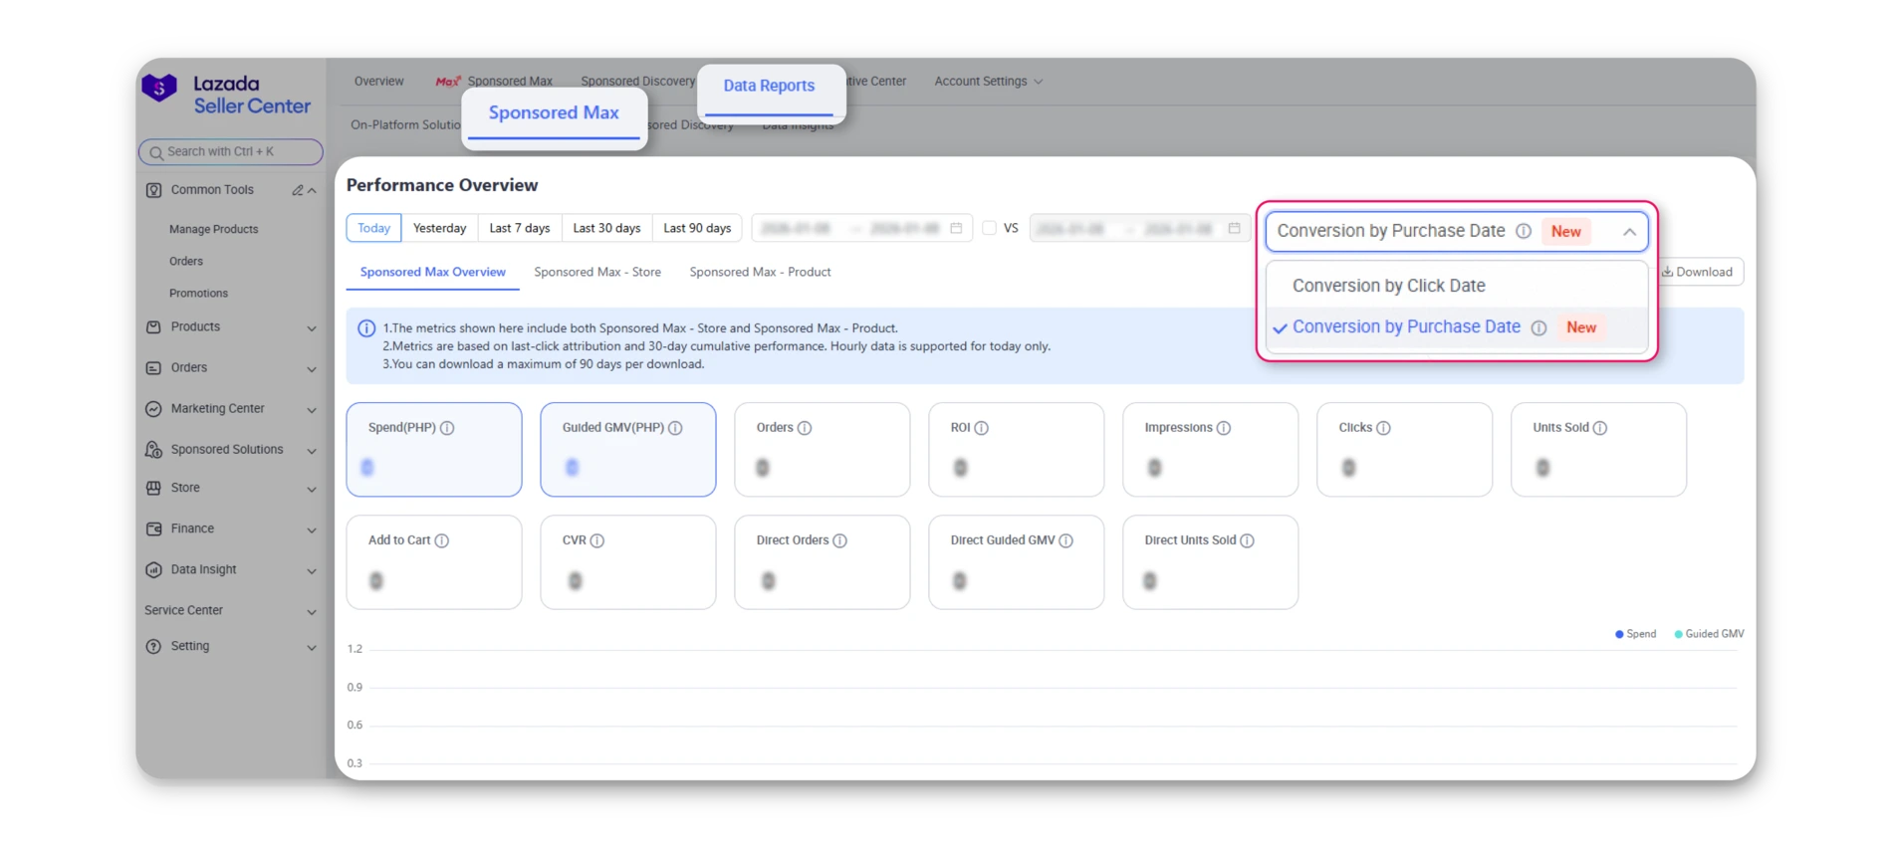1892x848 pixels.
Task: Click the info icon next to Units Sold
Action: click(1599, 428)
